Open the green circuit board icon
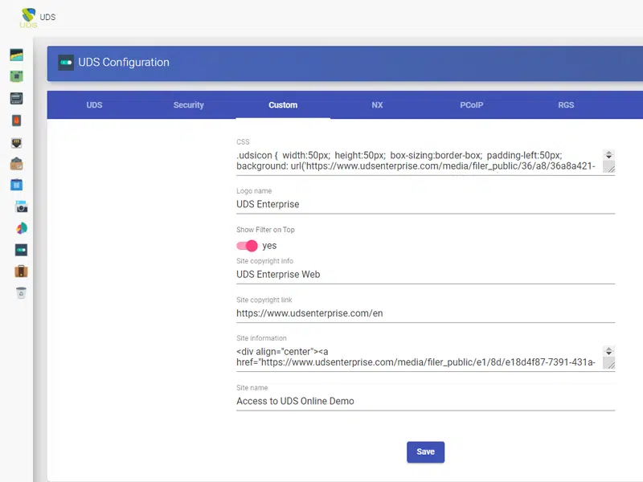 pyautogui.click(x=16, y=76)
